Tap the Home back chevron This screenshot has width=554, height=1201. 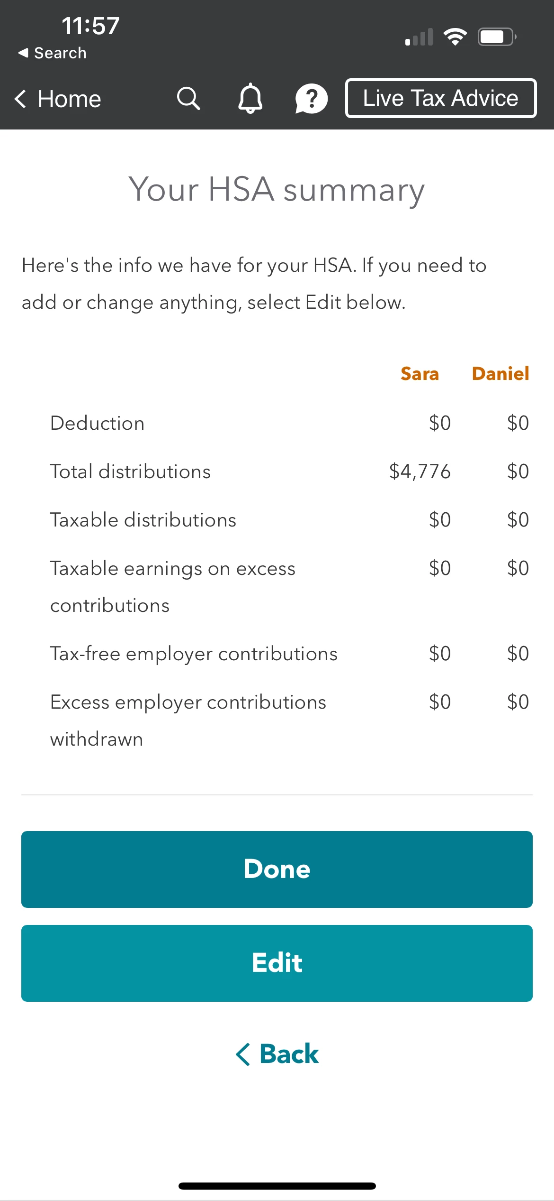coord(20,99)
